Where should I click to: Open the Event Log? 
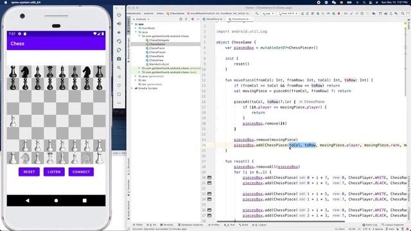370,225
